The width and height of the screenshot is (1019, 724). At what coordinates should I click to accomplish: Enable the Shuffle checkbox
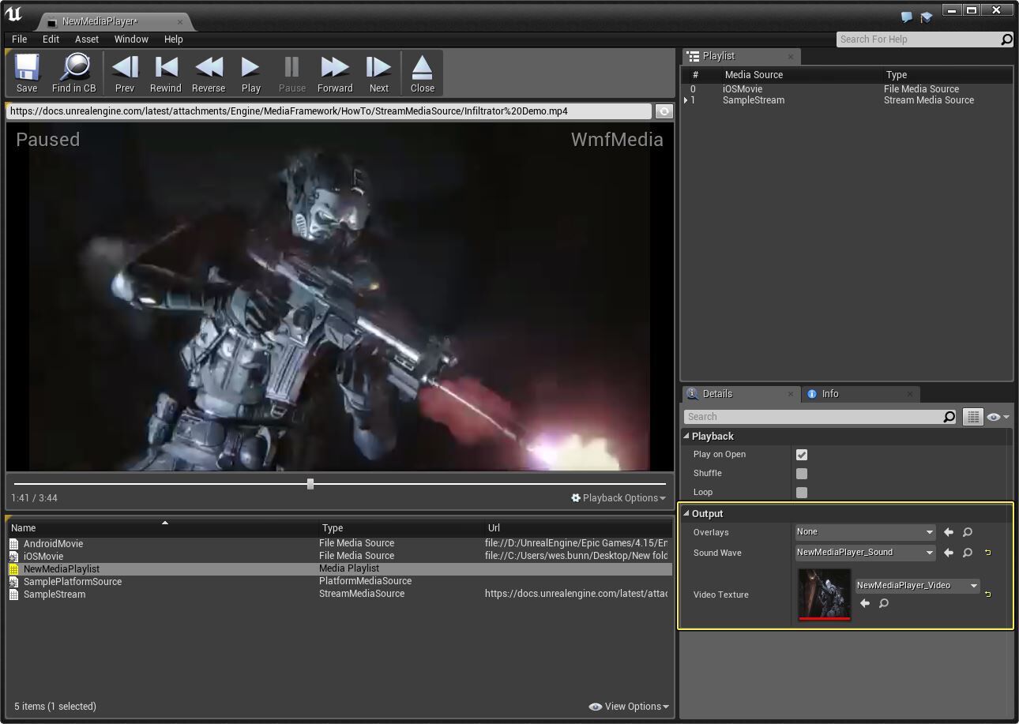coord(802,474)
